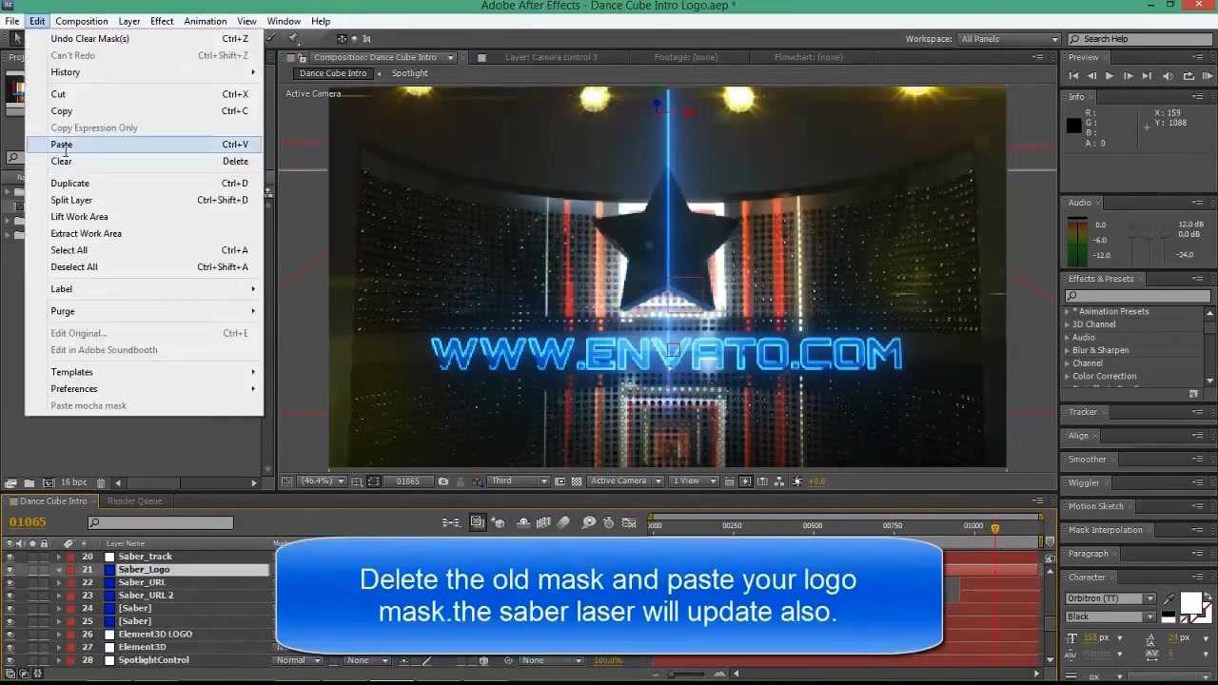Image resolution: width=1218 pixels, height=685 pixels.
Task: Enable frame blending for the timeline
Action: point(544,522)
